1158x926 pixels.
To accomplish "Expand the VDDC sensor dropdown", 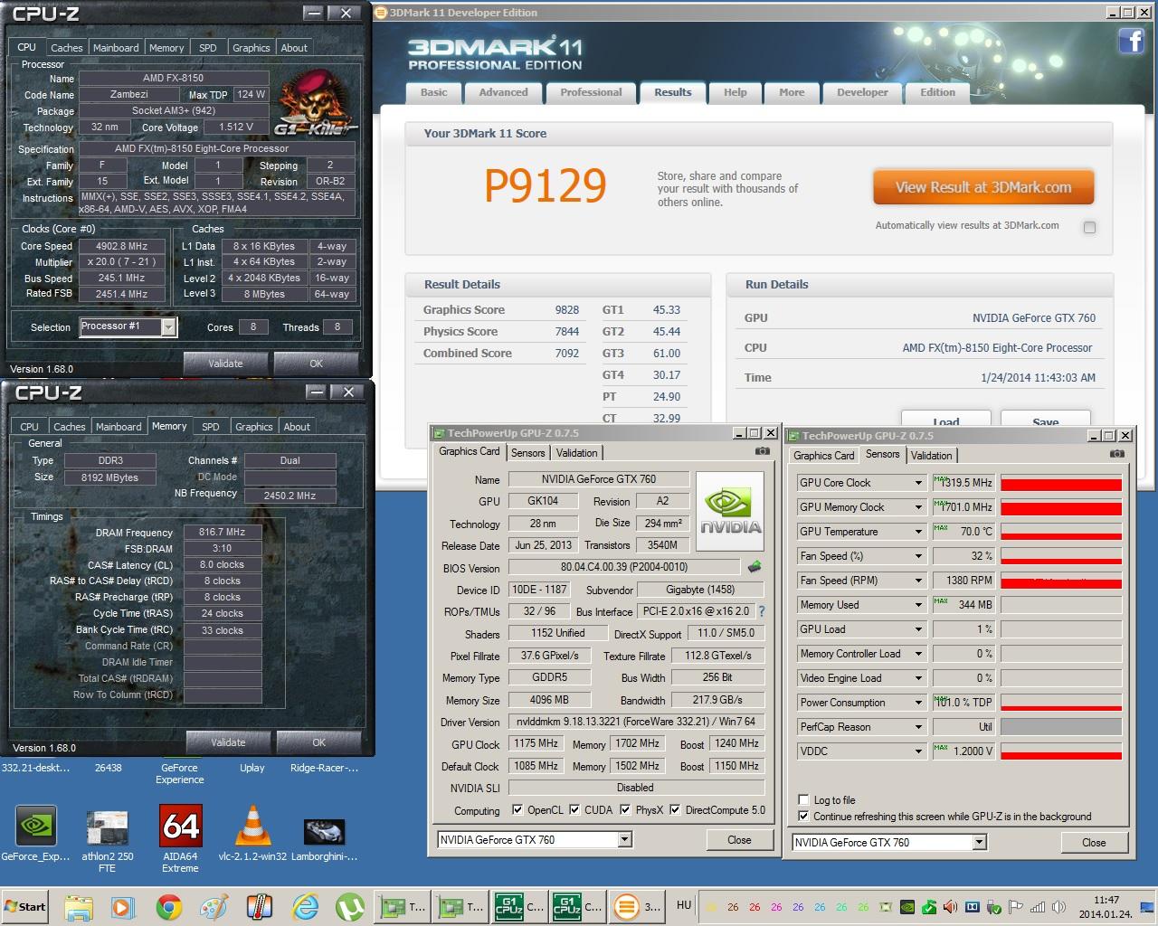I will point(919,751).
